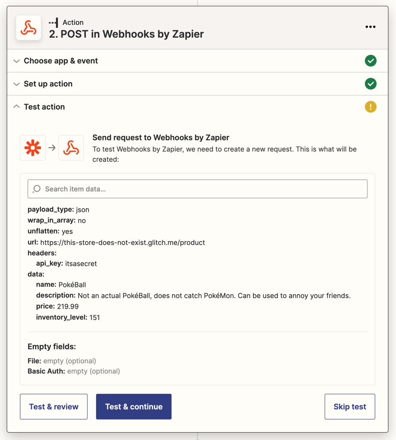The height and width of the screenshot is (440, 396).
Task: Click the orange Zapier asterisk logo icon
Action: 33,148
